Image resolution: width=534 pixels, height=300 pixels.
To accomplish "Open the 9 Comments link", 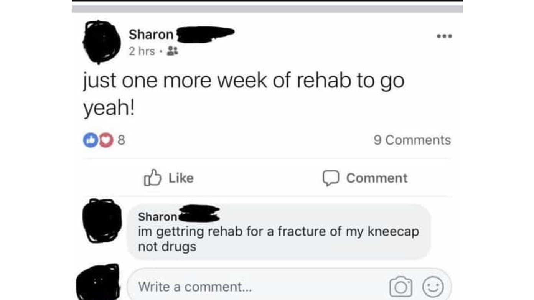I will 412,140.
